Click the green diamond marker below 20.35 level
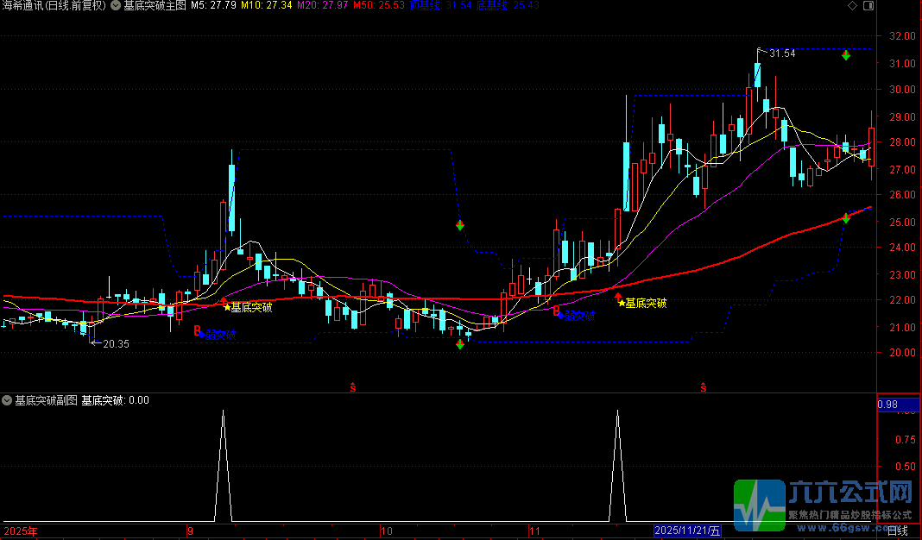 [x=460, y=344]
